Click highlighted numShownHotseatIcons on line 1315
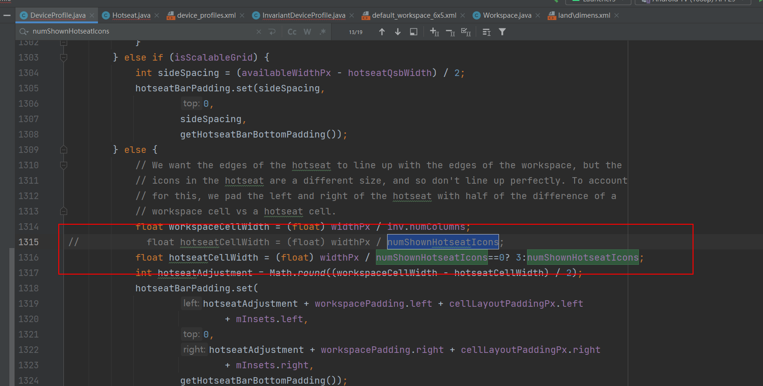 click(443, 242)
